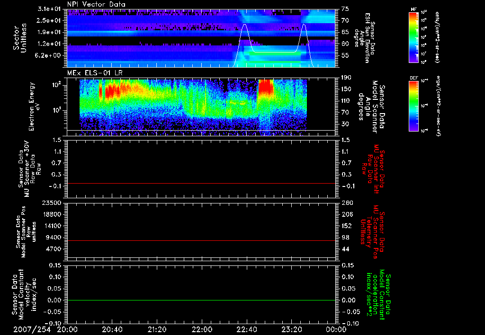The height and width of the screenshot is (335, 485).
Task: Click the '190' scanner angle tick label
Action: pyautogui.click(x=347, y=78)
